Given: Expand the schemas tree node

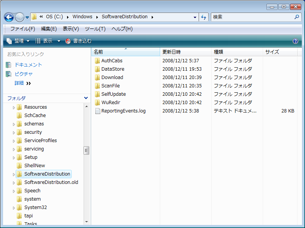Looking at the screenshot, I should point(14,124).
